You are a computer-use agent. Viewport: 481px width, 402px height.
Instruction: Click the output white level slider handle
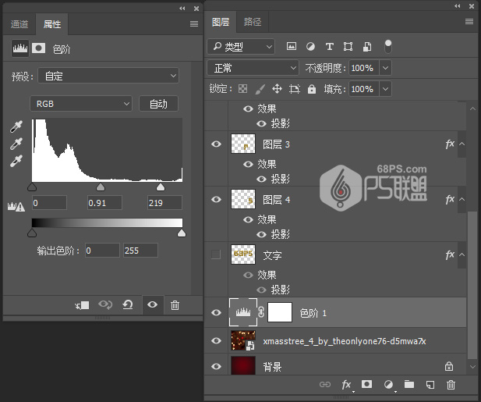(x=182, y=233)
